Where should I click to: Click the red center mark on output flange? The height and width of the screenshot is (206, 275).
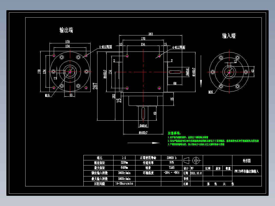click(70, 72)
